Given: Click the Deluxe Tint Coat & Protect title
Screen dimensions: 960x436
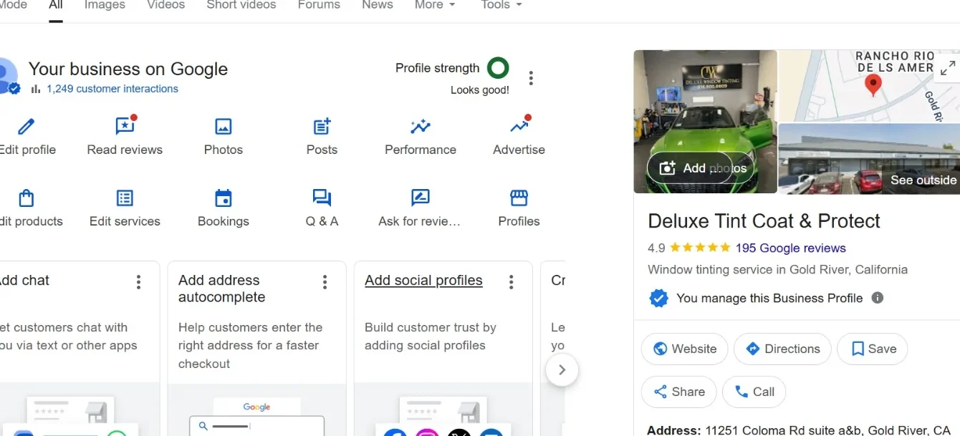Looking at the screenshot, I should point(764,221).
